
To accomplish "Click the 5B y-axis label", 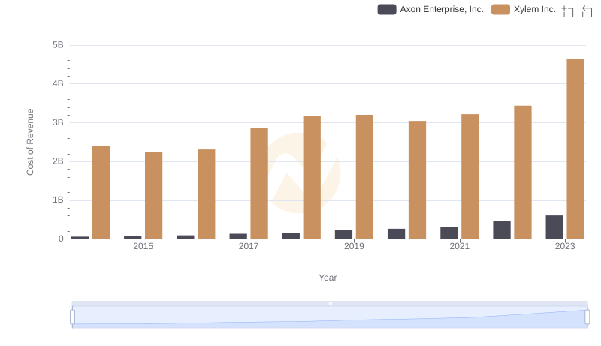I will [58, 45].
